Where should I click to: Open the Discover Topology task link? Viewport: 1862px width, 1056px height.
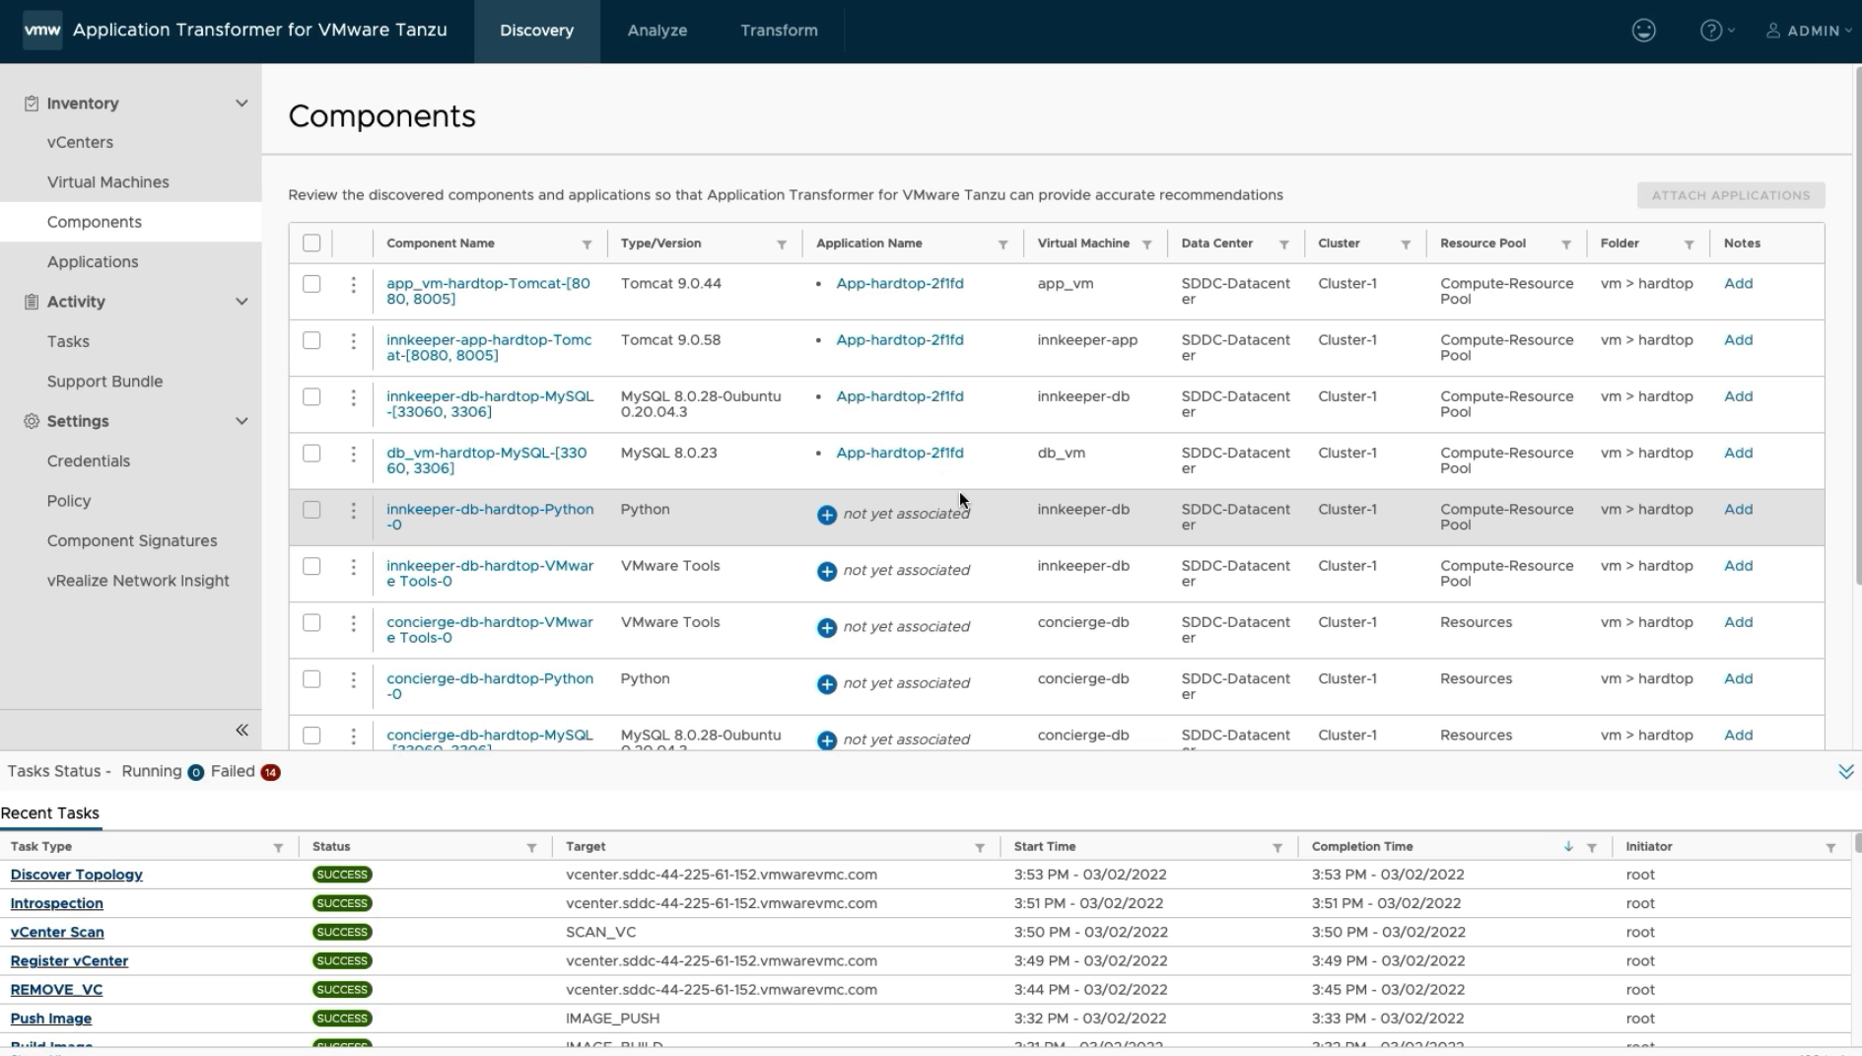click(x=76, y=875)
